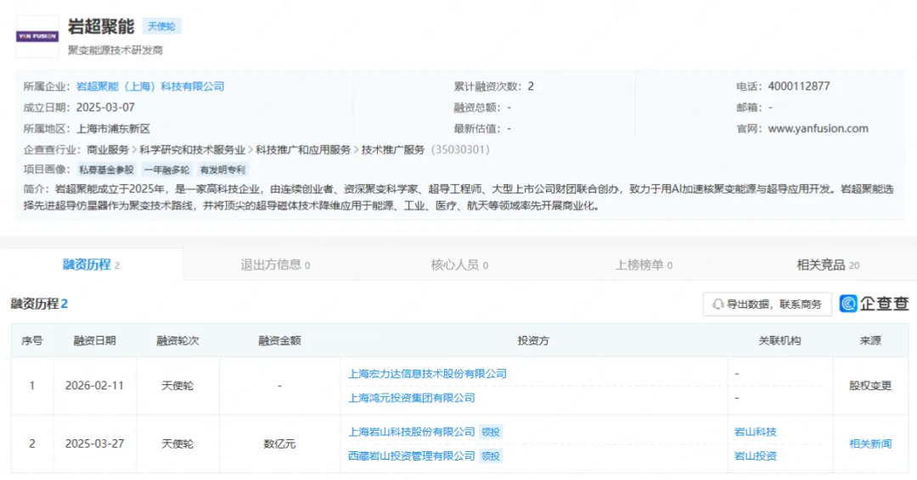
Task: Click the 投资方 column header
Action: click(x=532, y=340)
